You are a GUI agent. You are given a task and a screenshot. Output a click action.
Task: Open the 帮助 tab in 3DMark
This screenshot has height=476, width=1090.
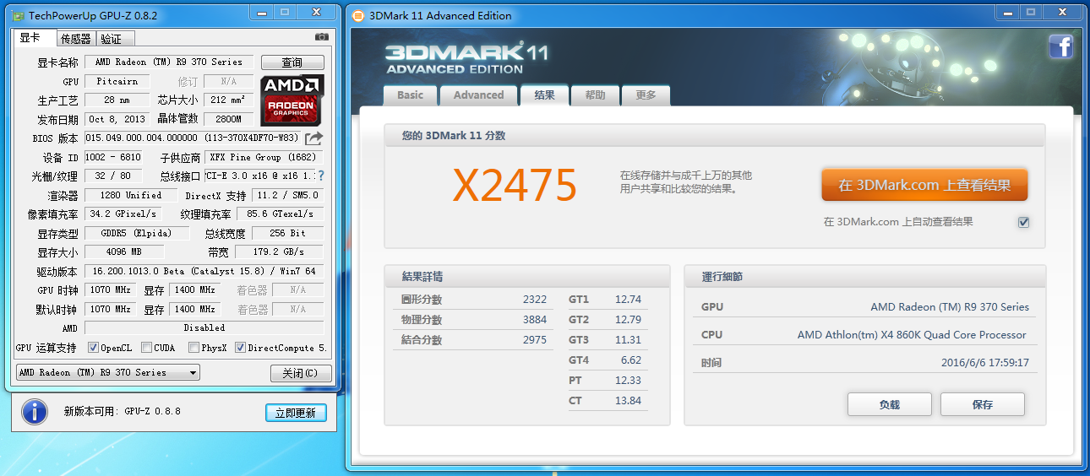point(595,95)
